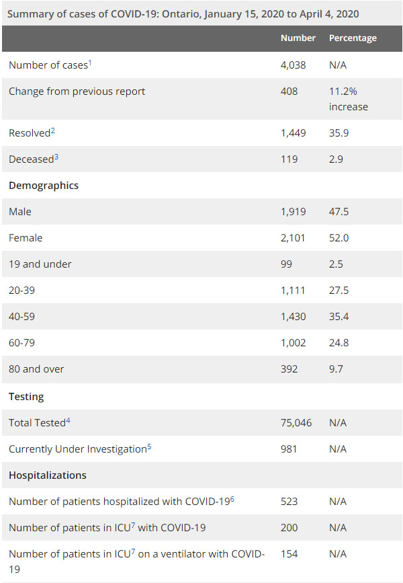
Task: Open footnote 2 next to Resolved
Action: pos(52,130)
